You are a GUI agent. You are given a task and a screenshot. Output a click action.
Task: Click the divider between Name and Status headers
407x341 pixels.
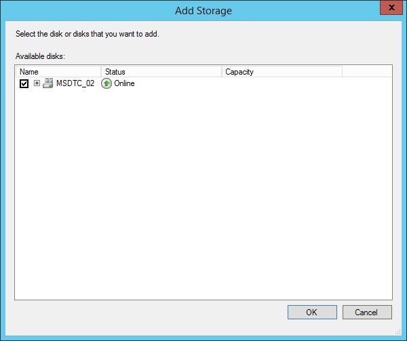tap(101, 71)
